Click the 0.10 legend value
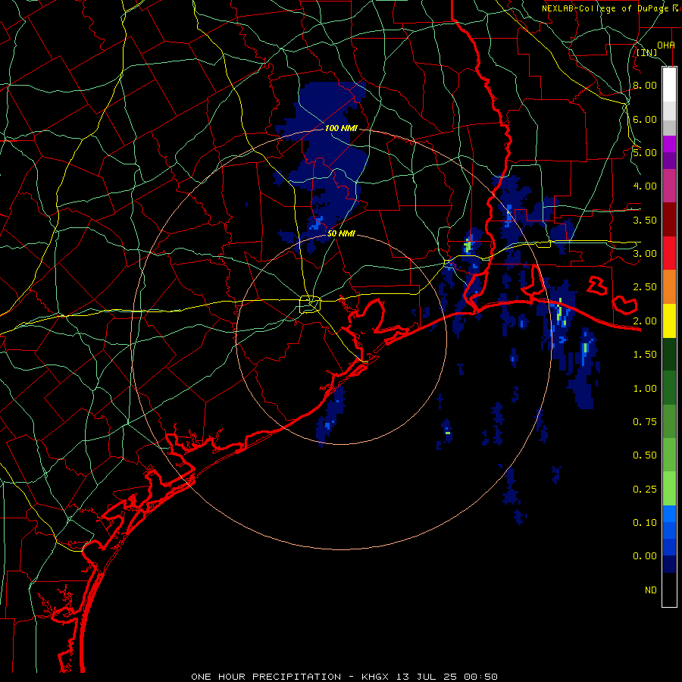Image resolution: width=682 pixels, height=682 pixels. pyautogui.click(x=645, y=523)
